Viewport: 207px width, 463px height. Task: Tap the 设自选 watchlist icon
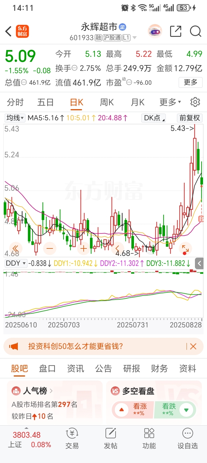click(x=188, y=439)
